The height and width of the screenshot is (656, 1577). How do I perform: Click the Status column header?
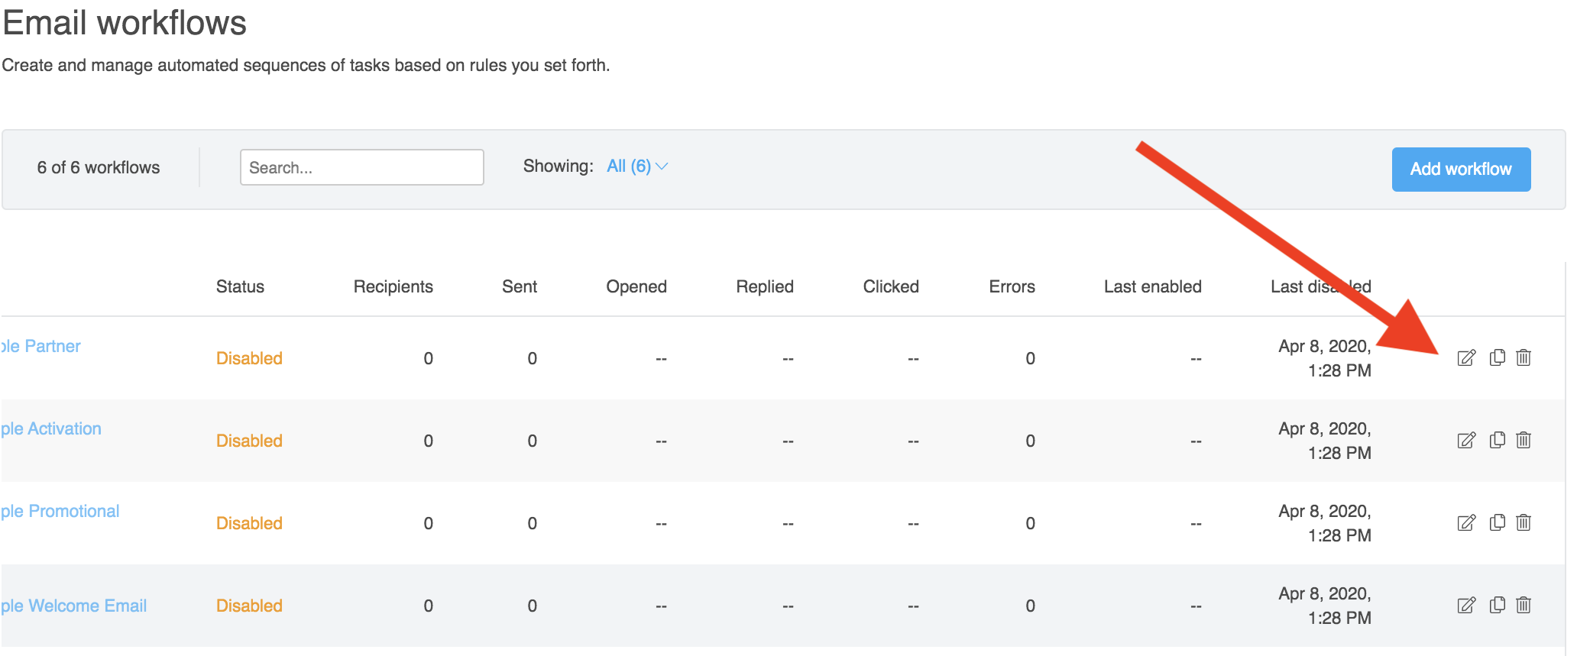point(240,287)
